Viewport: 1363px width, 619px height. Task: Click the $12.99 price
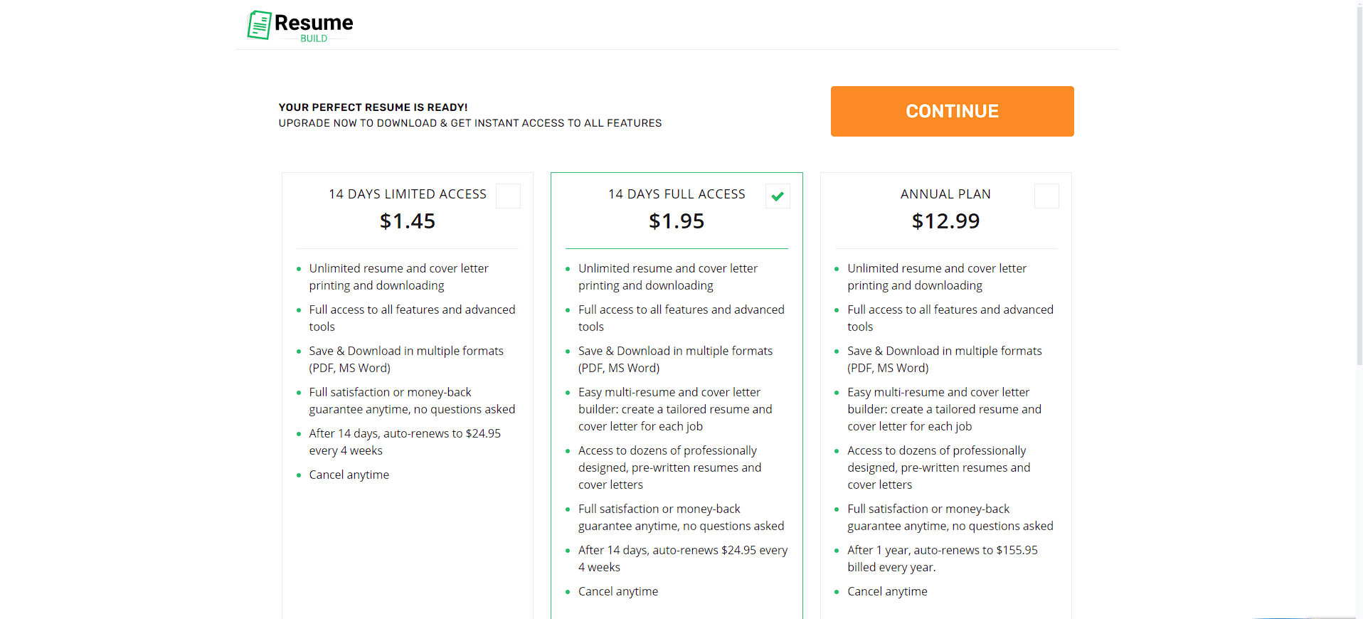pyautogui.click(x=945, y=221)
